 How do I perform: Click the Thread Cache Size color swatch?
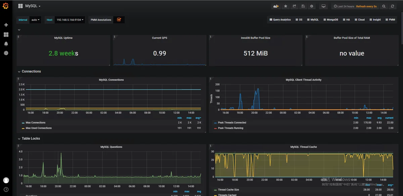click(215, 190)
